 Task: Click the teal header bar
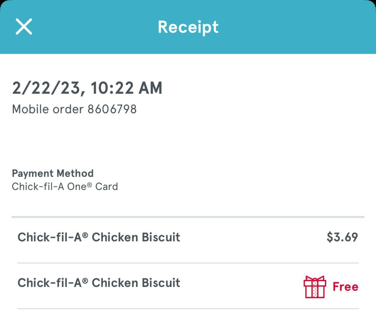pyautogui.click(x=188, y=27)
